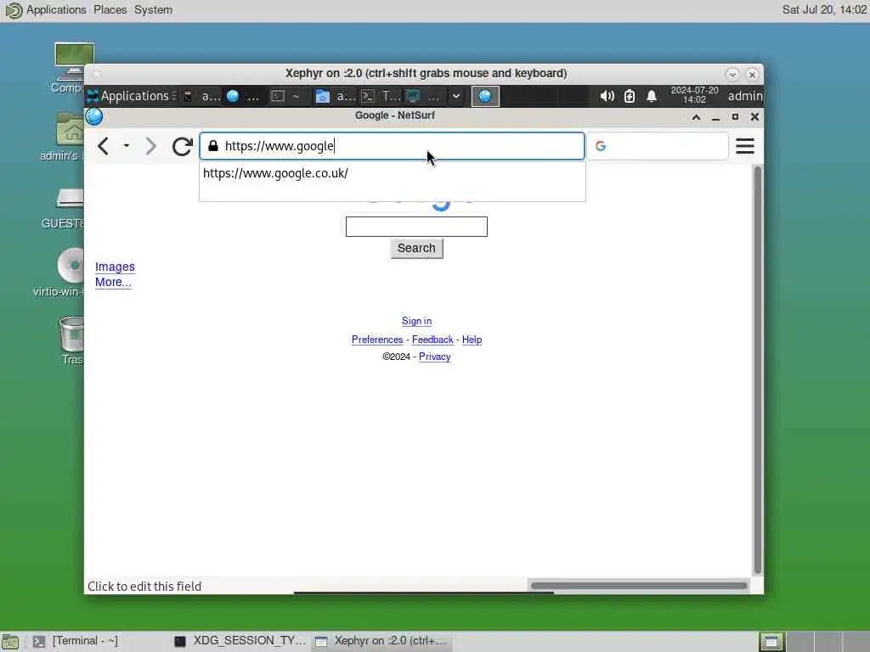Click the Search button on Google page
This screenshot has height=652, width=870.
tap(416, 249)
